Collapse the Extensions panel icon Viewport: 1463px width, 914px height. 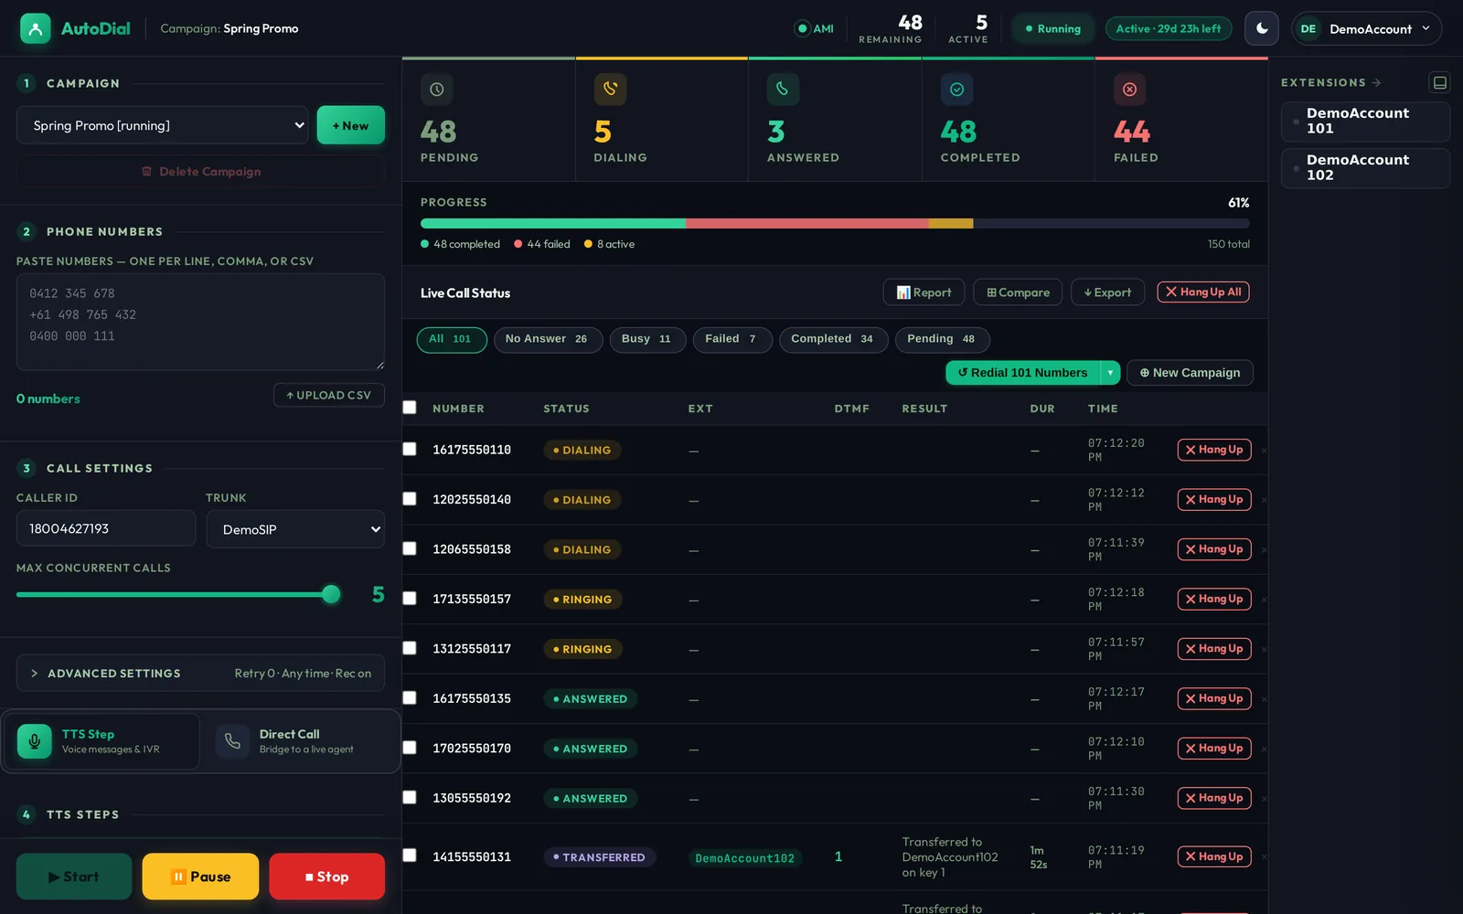(x=1439, y=82)
